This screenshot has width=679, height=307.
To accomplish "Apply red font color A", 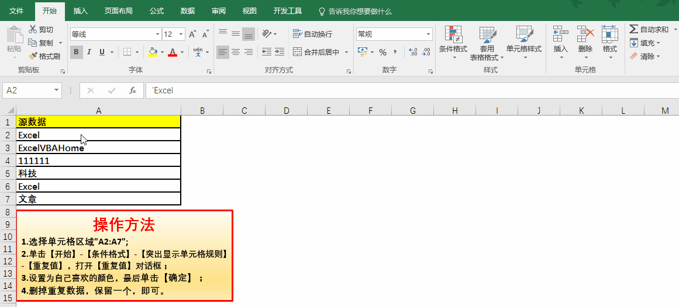I will pos(173,53).
